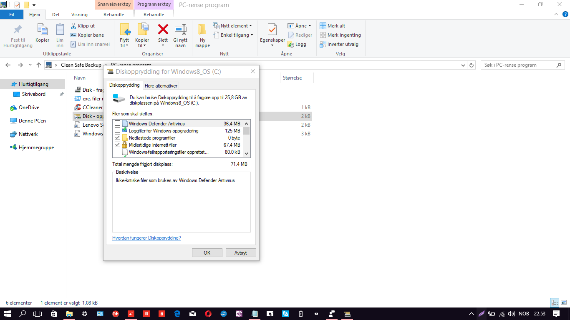Open Explorer help via the blue question icon
Viewport: 570px width, 320px height.
pos(565,14)
